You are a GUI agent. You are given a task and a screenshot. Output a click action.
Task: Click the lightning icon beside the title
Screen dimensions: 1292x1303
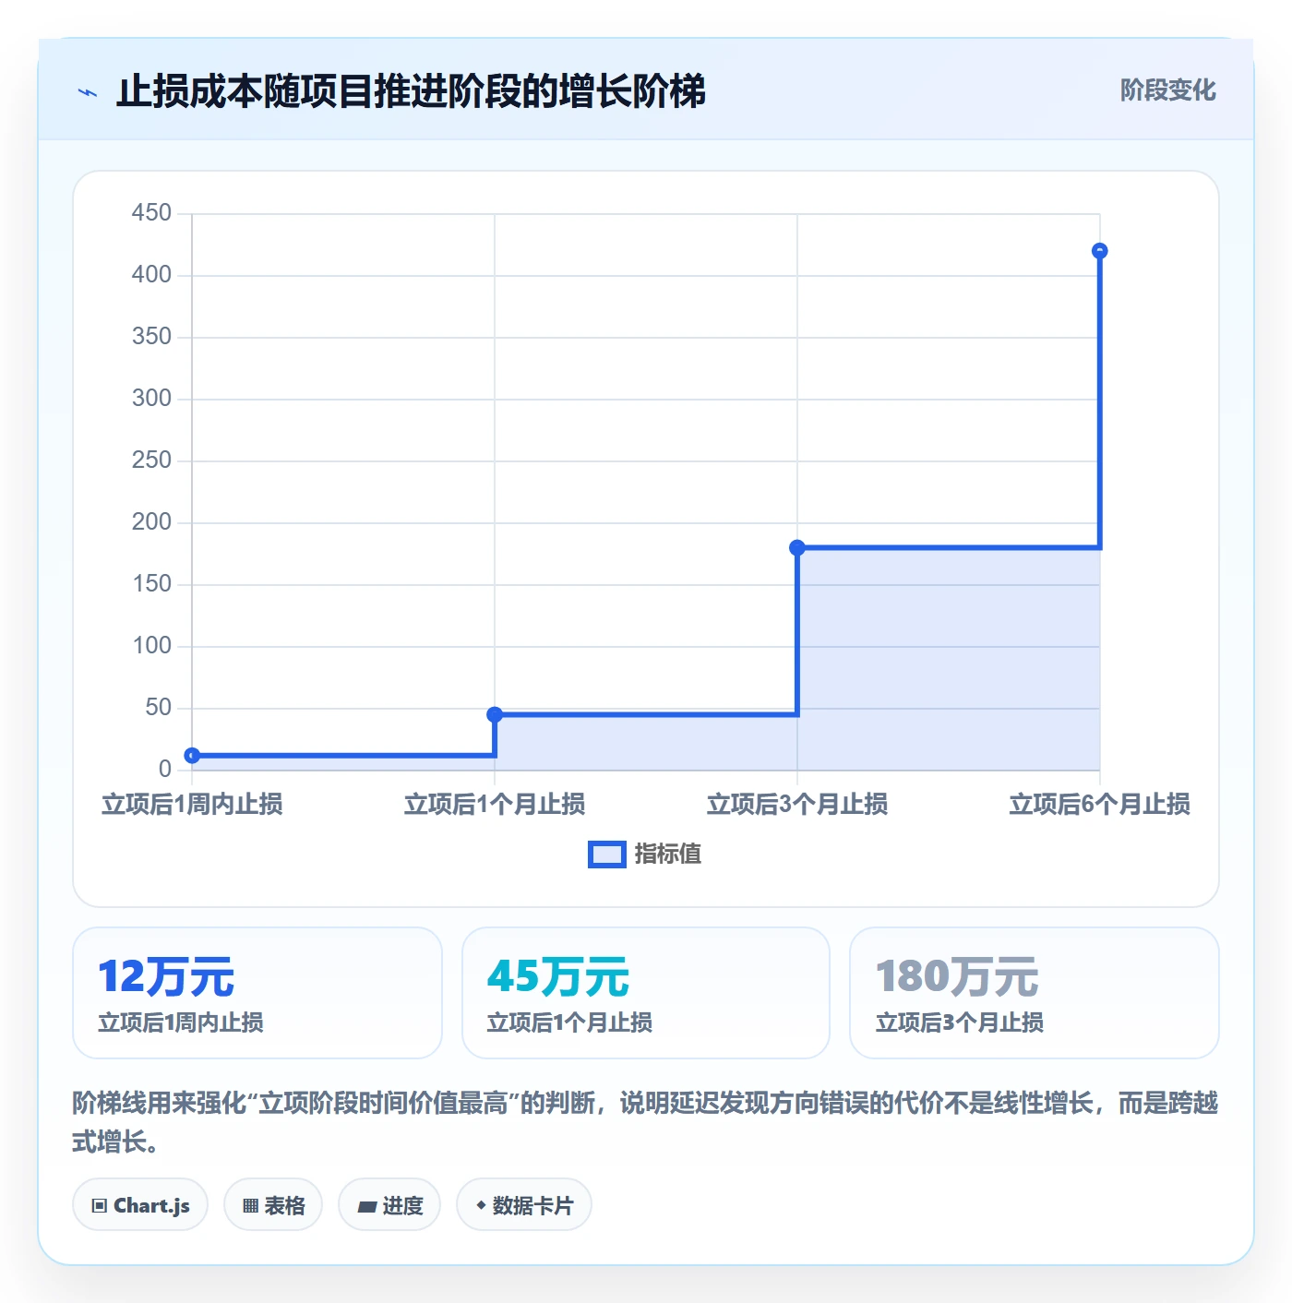[x=88, y=92]
